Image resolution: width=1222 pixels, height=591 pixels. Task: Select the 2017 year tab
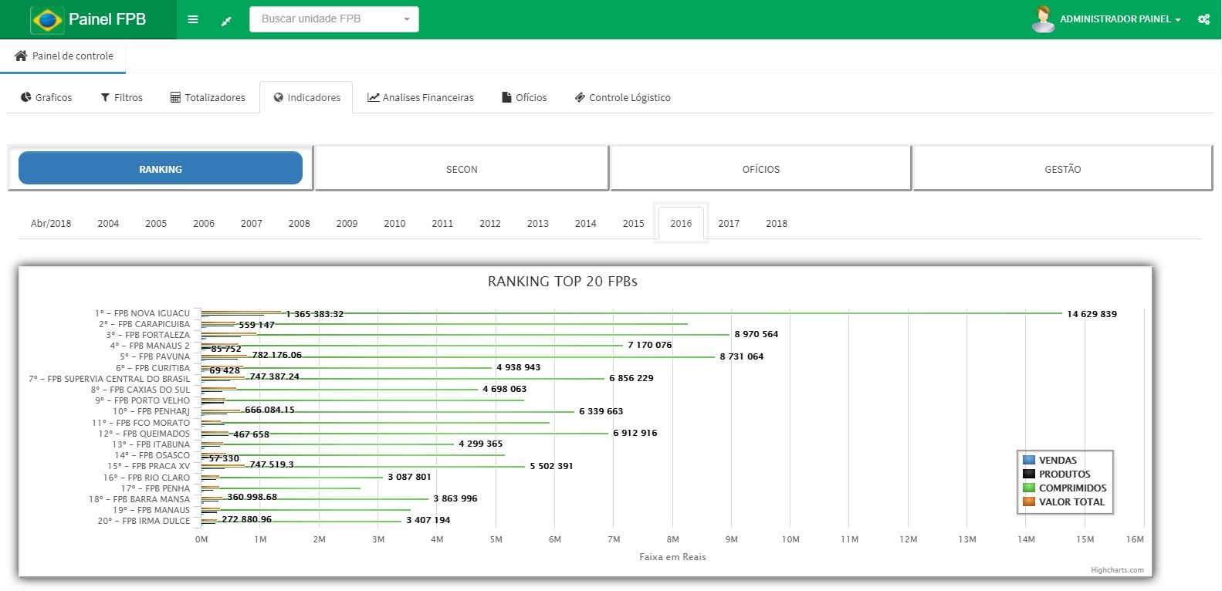point(729,223)
